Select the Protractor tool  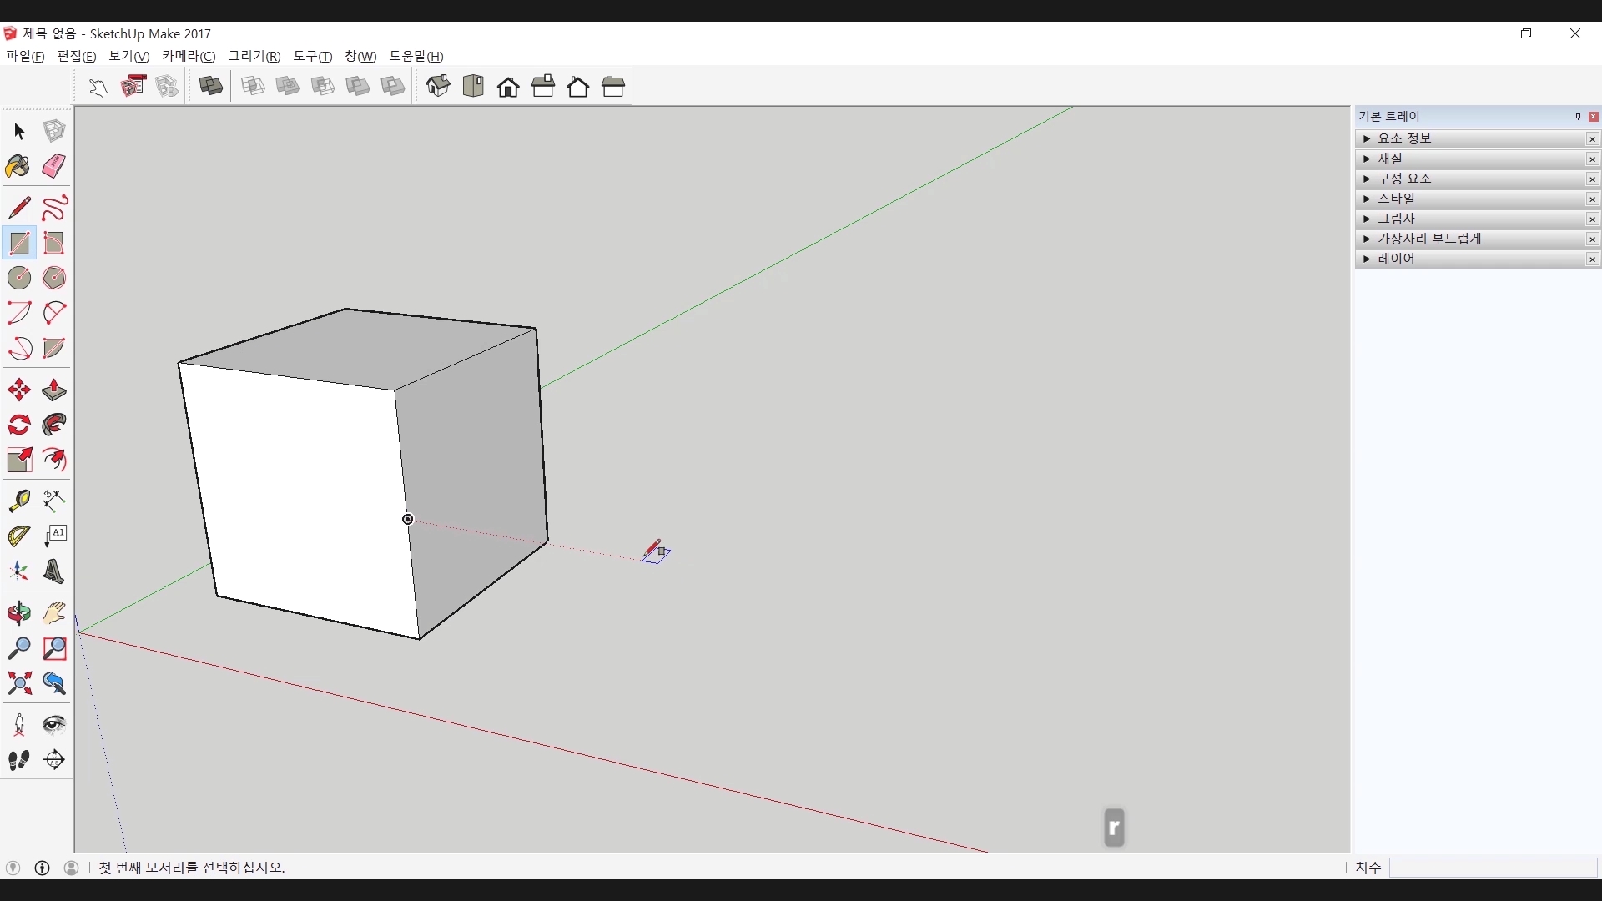pyautogui.click(x=18, y=536)
